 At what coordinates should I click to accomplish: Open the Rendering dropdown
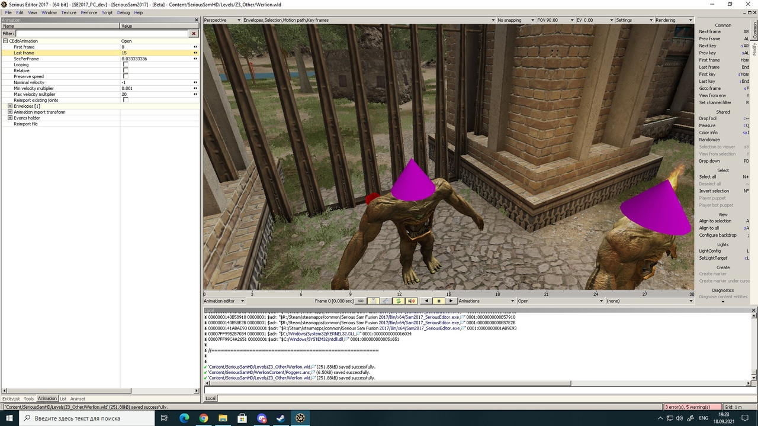[x=673, y=20]
